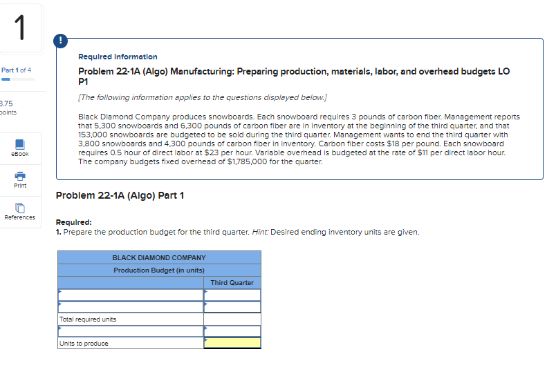Click the Required: label
Image resolution: width=556 pixels, height=365 pixels.
tap(74, 222)
